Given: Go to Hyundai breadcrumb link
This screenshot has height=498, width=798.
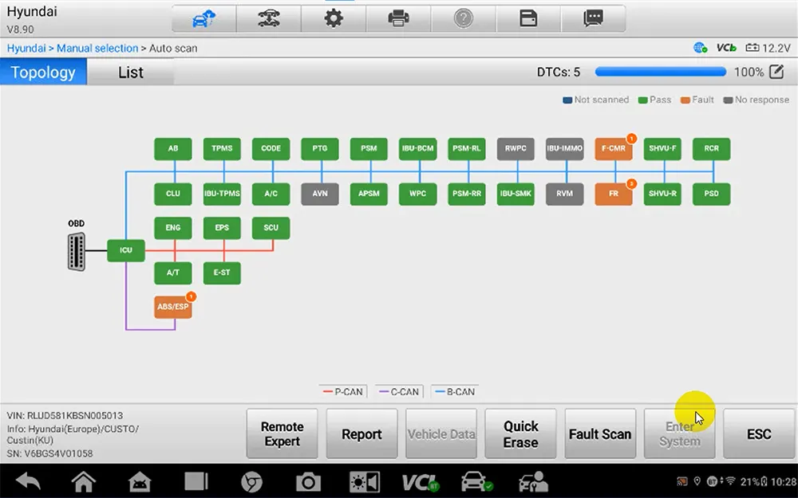Looking at the screenshot, I should pyautogui.click(x=26, y=49).
